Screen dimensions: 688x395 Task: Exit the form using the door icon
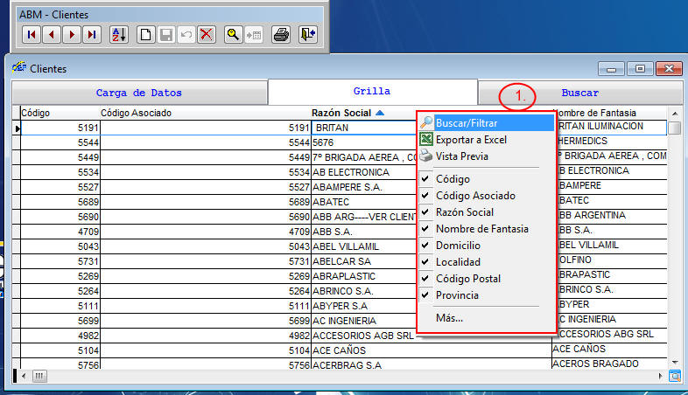[x=307, y=35]
